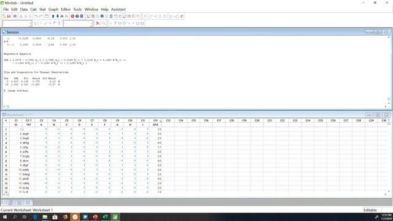Click the Redo arrow icon

(x=41, y=17)
